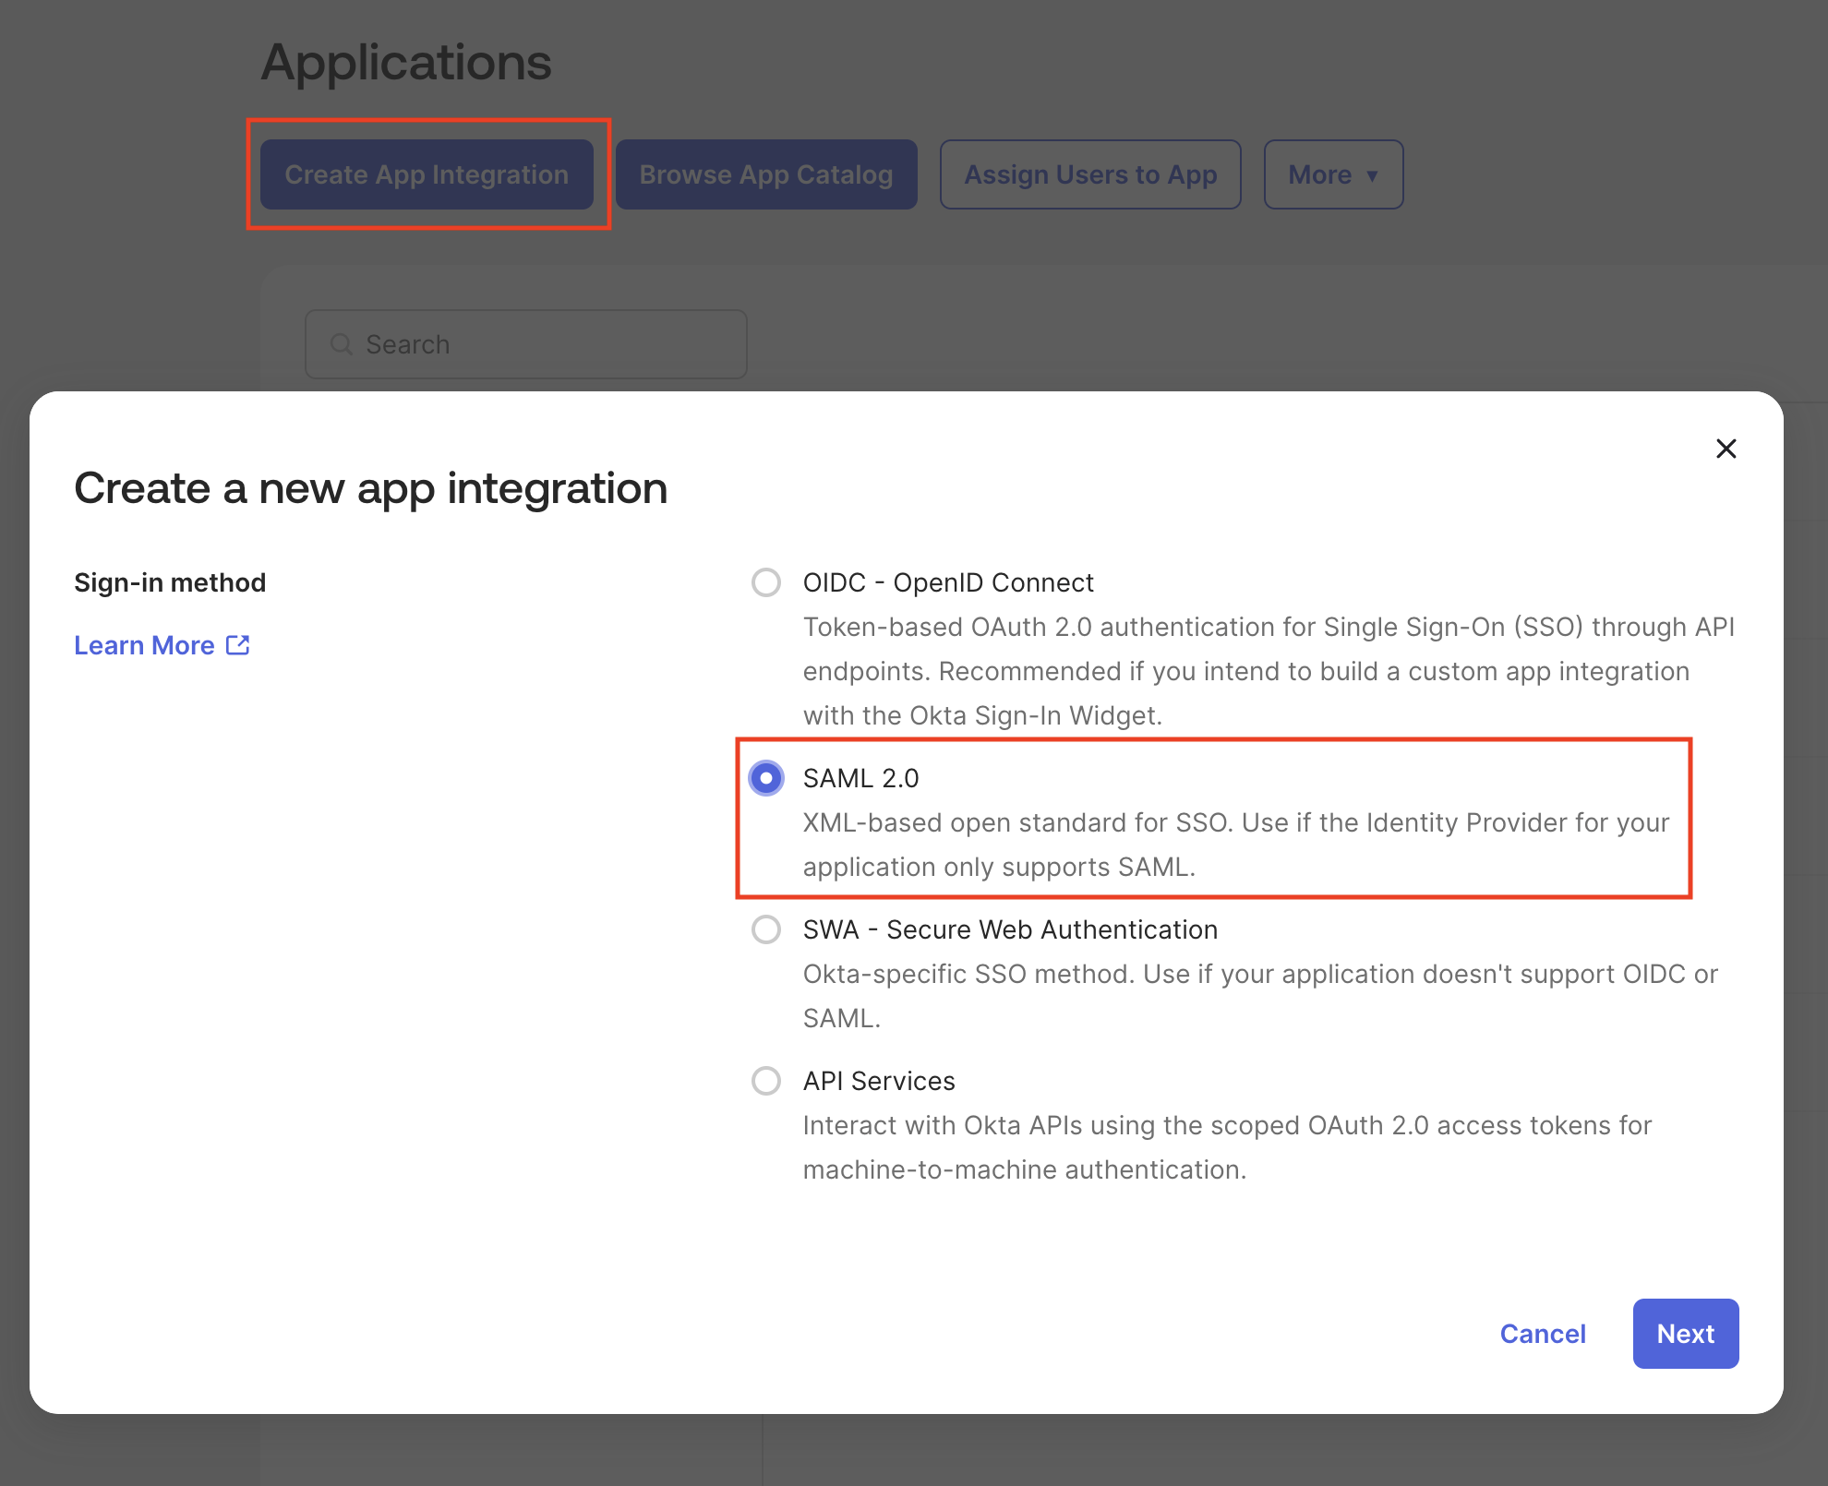Click the SAML 2.0 option label
The image size is (1828, 1486).
coord(860,778)
